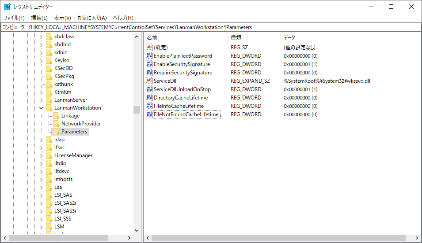The image size is (422, 243).
Task: Collapse the LanmanWorkstation tree node
Action: tap(41, 108)
